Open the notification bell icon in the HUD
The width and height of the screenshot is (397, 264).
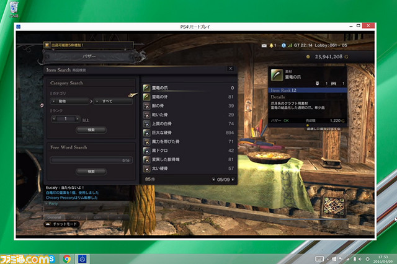click(272, 45)
